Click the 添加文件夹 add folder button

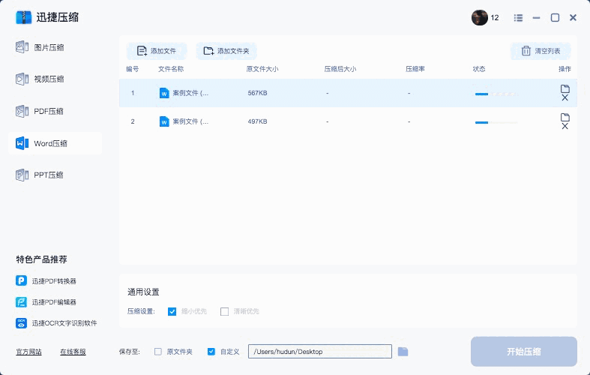(226, 51)
